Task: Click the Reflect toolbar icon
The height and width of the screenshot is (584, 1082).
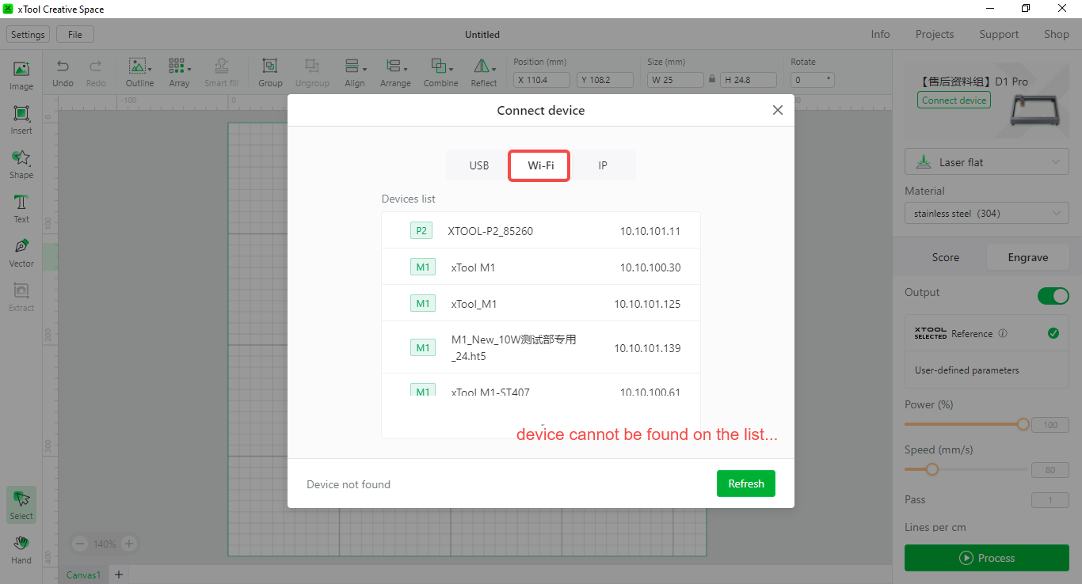Action: (x=483, y=71)
